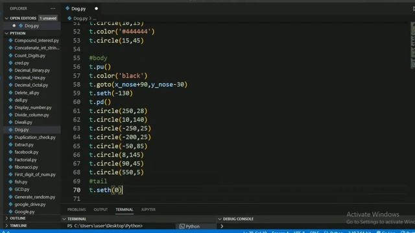415x233 pixels.
Task: Expand the Timeline section
Action: [6, 226]
